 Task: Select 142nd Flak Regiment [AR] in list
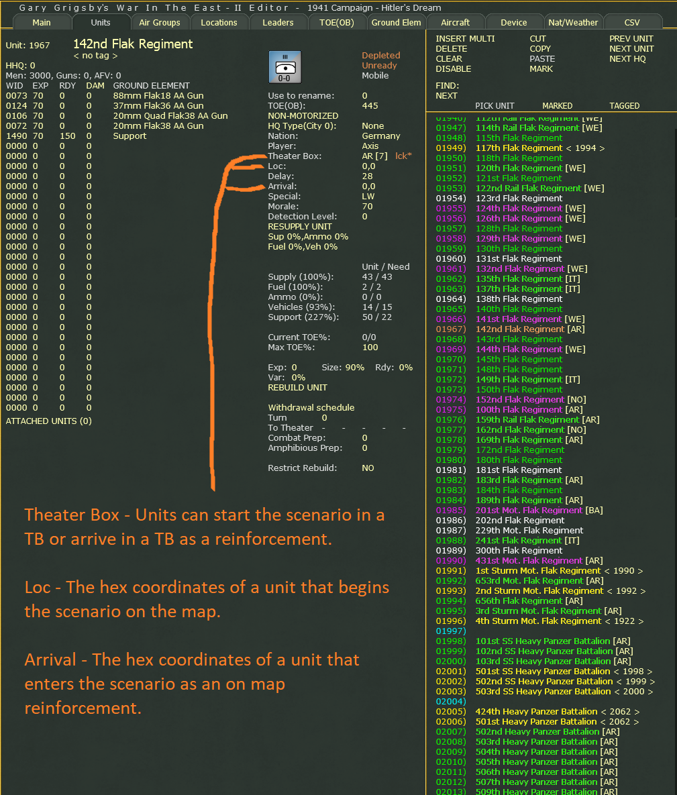530,329
